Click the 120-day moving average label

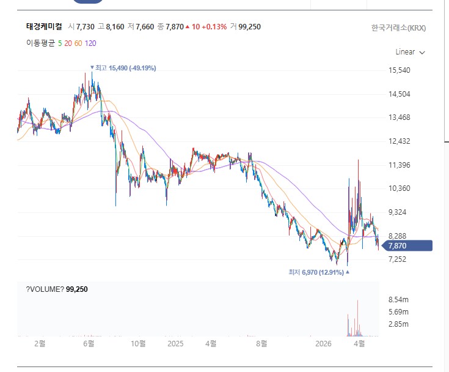pos(90,43)
